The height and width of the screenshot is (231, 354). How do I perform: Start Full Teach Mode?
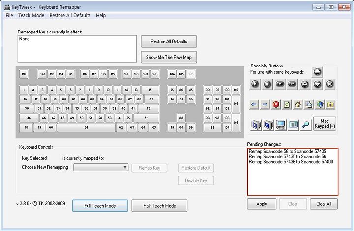click(x=100, y=206)
